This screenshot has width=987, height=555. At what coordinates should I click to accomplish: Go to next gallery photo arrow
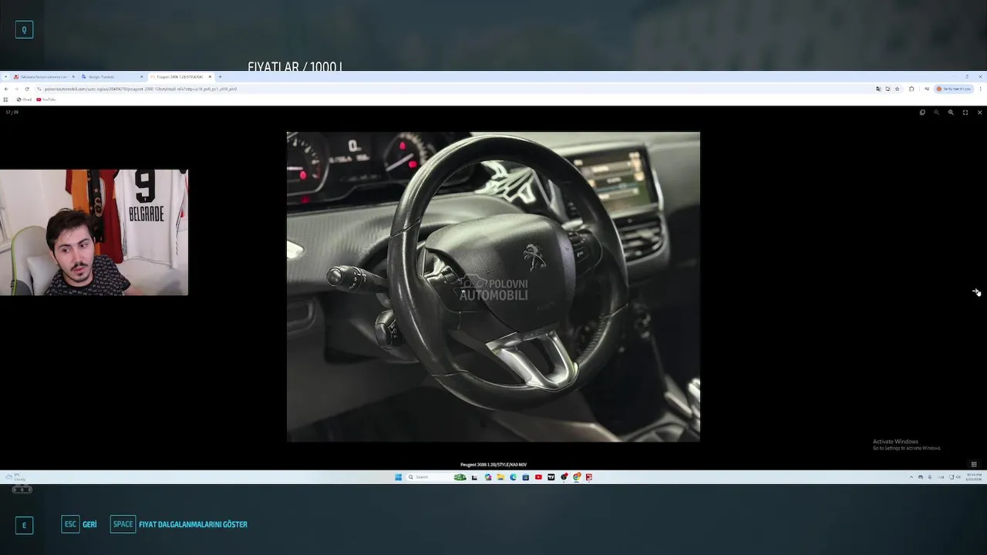(976, 292)
